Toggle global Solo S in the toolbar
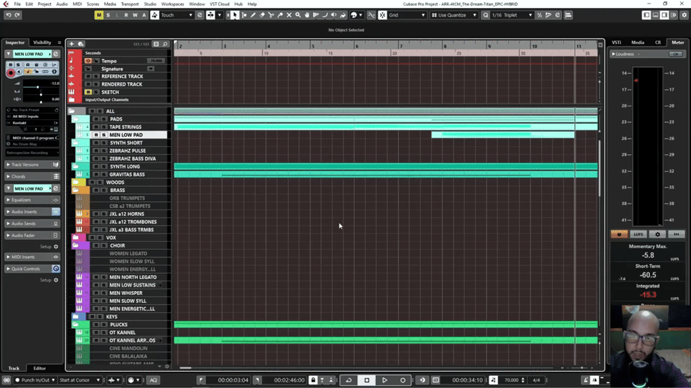 pyautogui.click(x=108, y=15)
